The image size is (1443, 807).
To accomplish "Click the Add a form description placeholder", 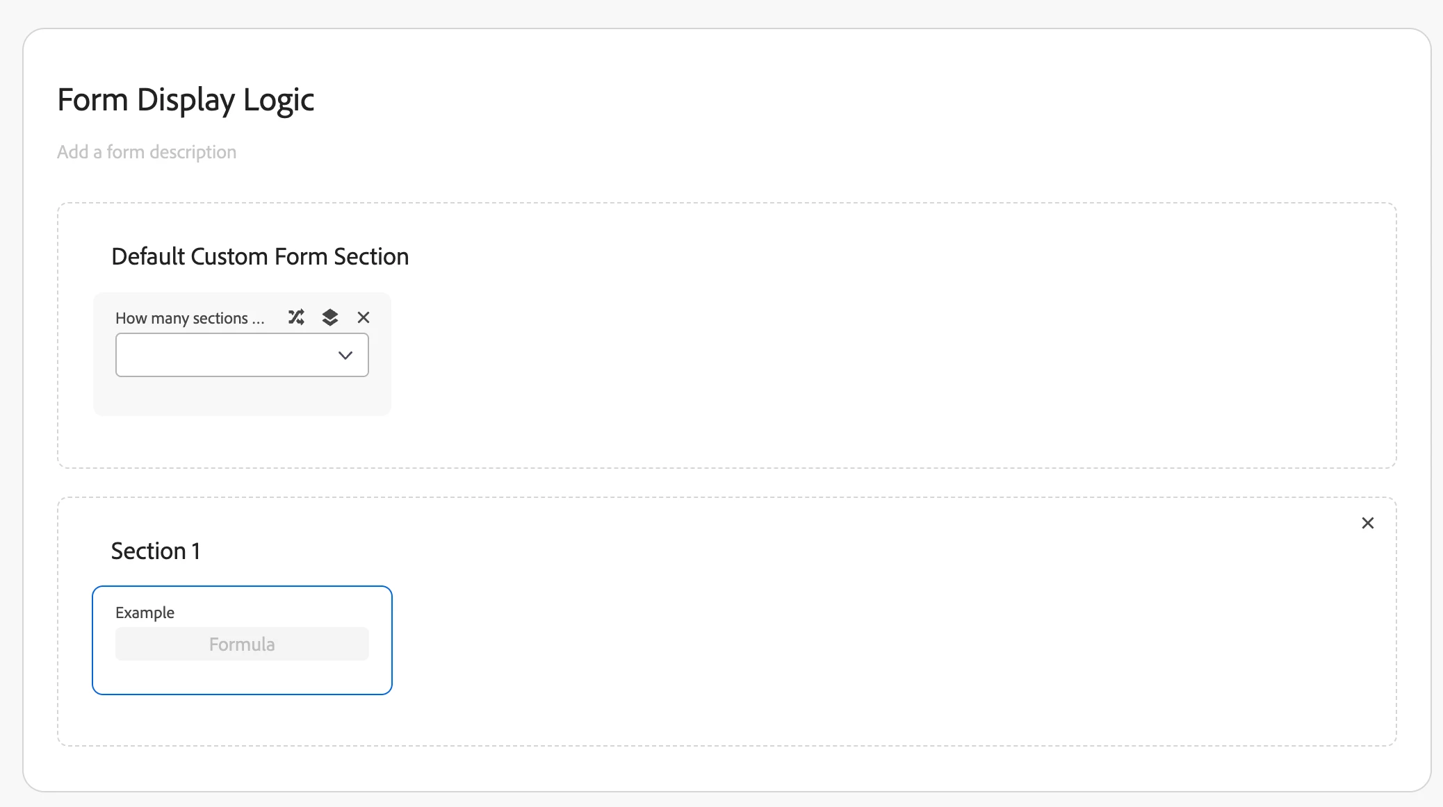I will pos(147,152).
